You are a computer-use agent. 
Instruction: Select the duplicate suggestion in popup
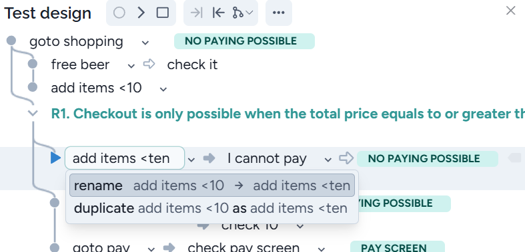(x=212, y=208)
